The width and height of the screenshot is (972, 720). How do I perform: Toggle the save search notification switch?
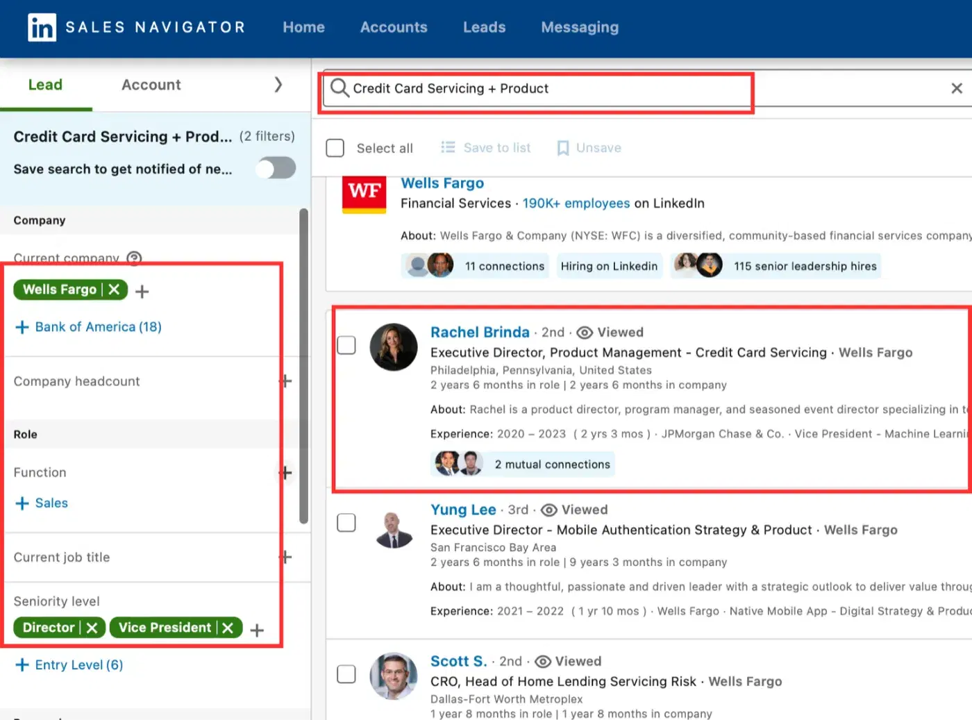pyautogui.click(x=276, y=168)
